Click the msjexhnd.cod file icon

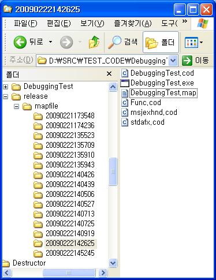pyautogui.click(x=125, y=113)
